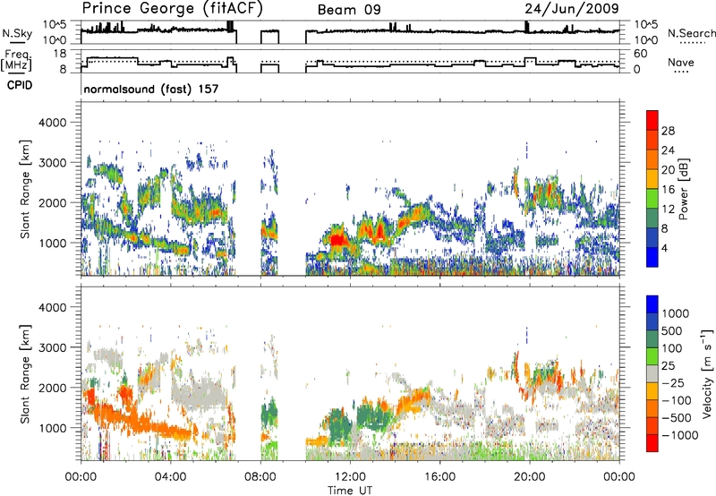Click Velocity colorbar swatch between 100 and 500
716x496 pixels.
pyautogui.click(x=652, y=339)
